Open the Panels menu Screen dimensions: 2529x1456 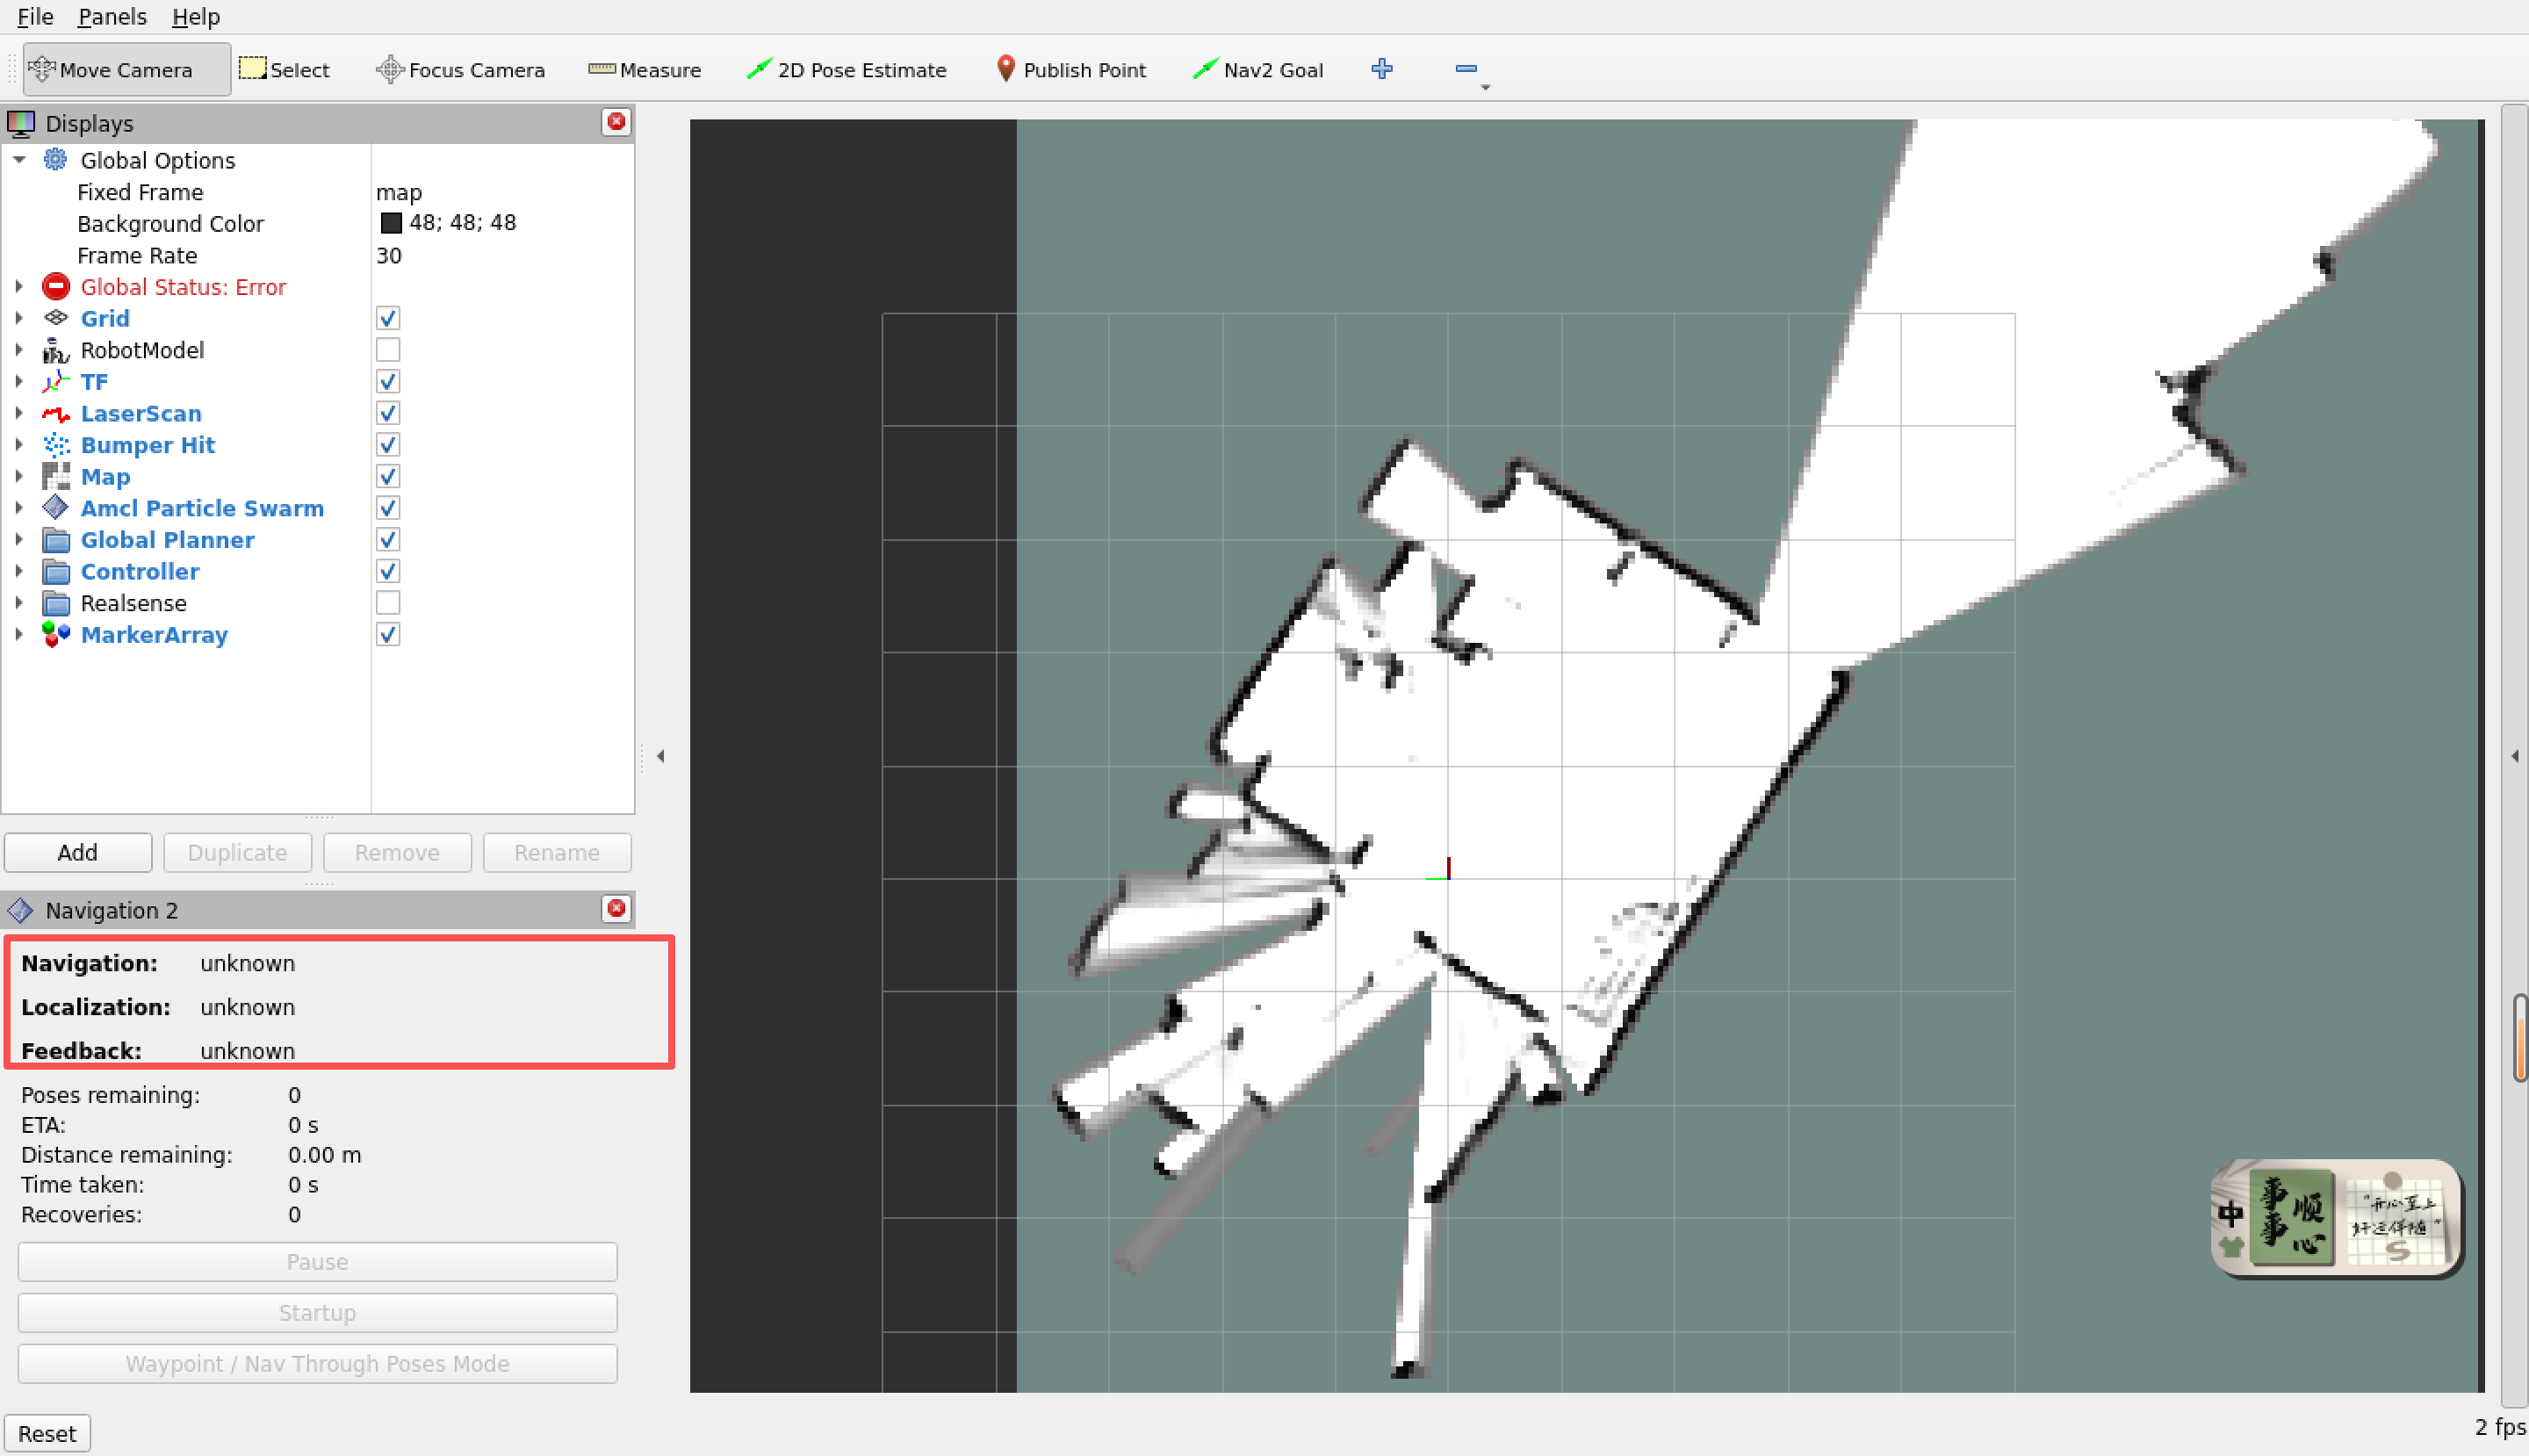[x=112, y=17]
